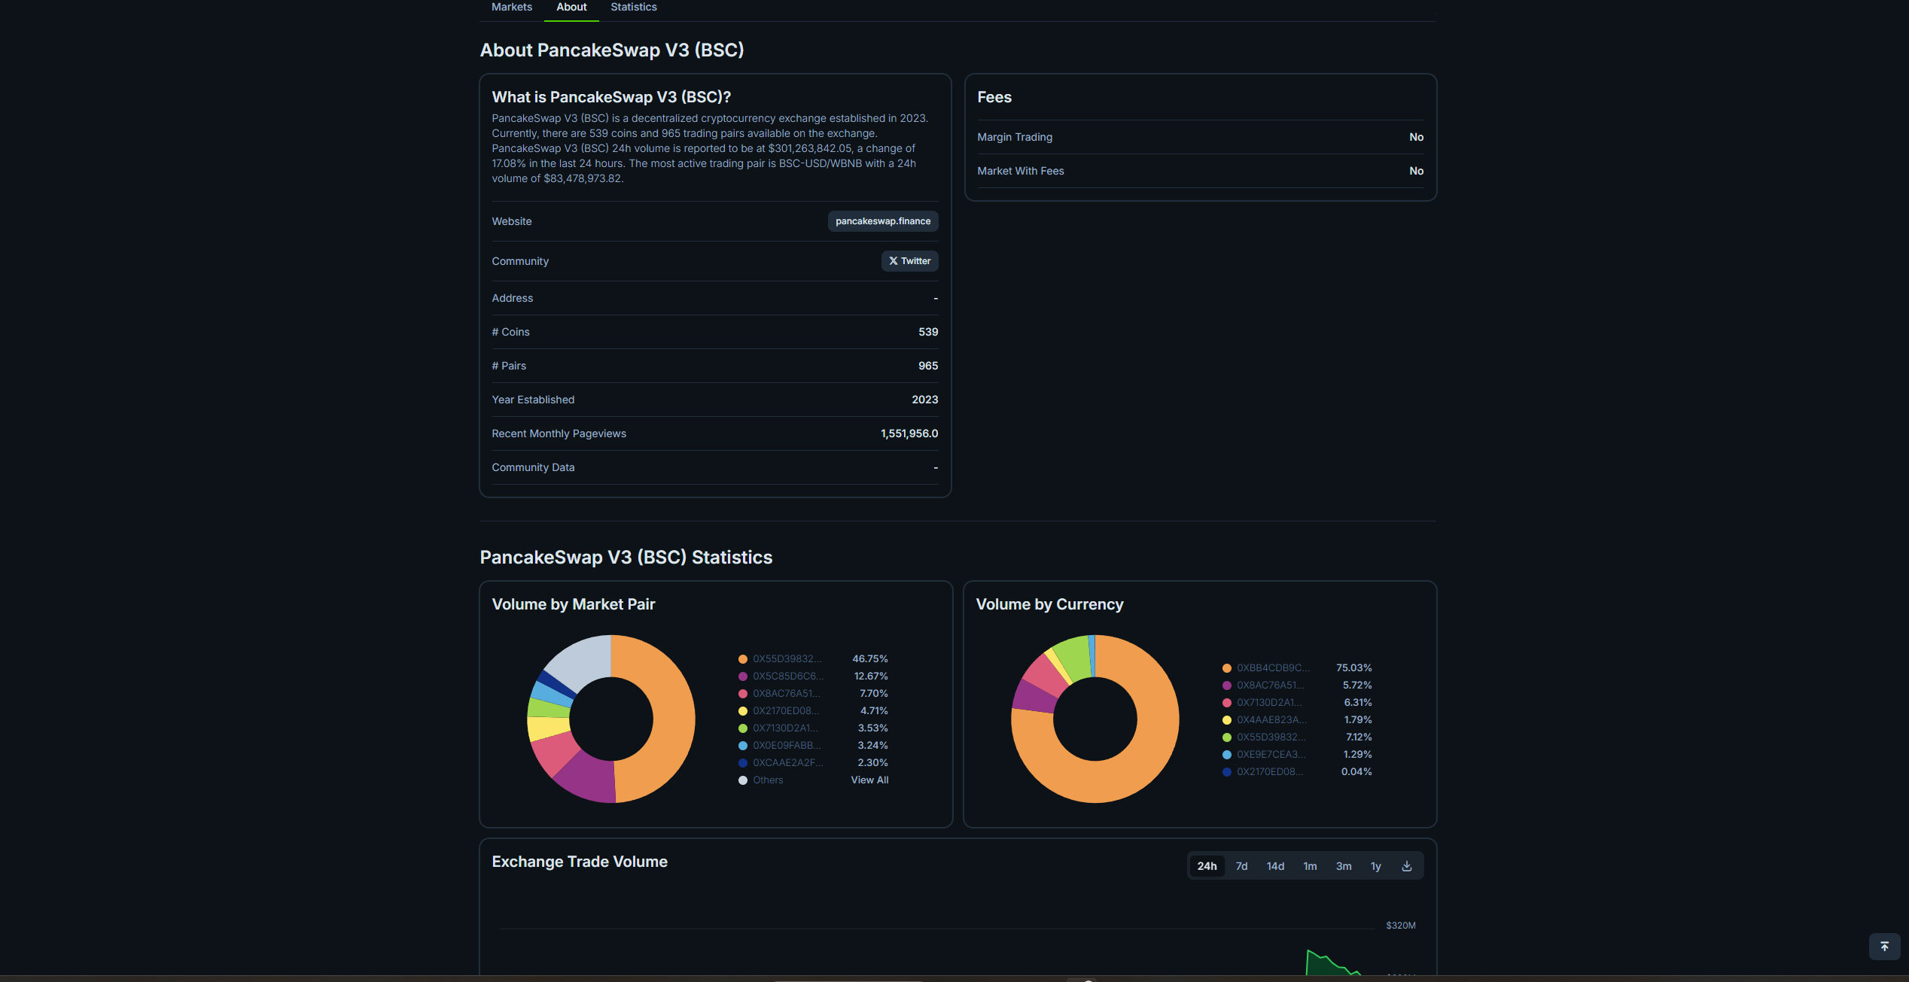Toggle 0XBB4CDB9C orange legend in Currency chart
The width and height of the screenshot is (1909, 982).
(1226, 668)
